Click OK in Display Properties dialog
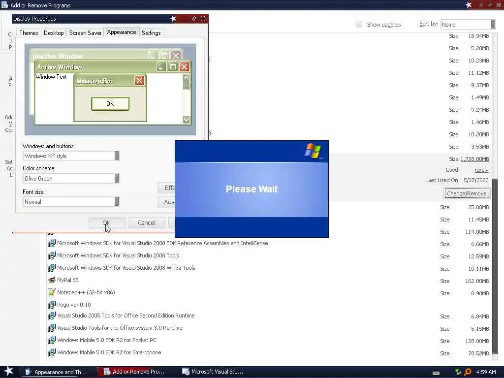Screen dimensions: 504x378 (107, 223)
